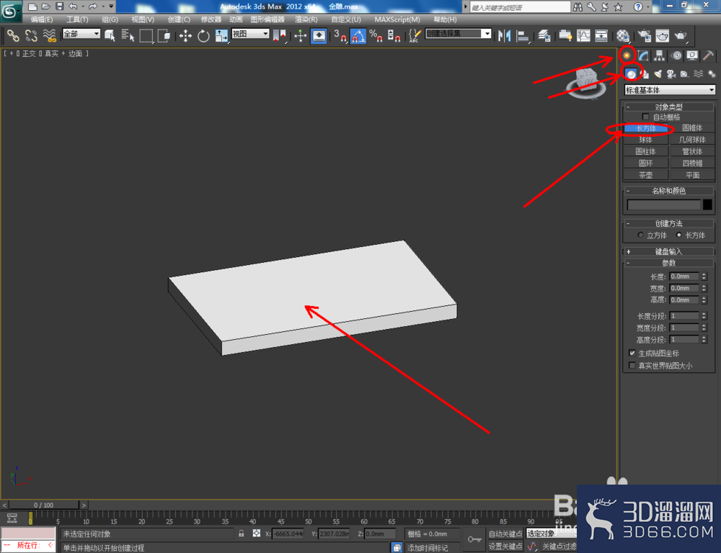Screen dimensions: 721x553
Task: Click Render Production teapot icon
Action: click(680, 35)
